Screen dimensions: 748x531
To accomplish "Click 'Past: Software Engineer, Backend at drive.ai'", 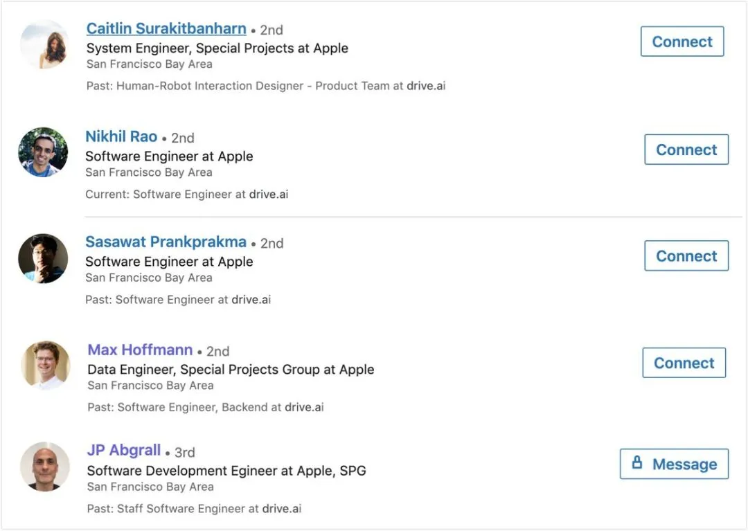I will [x=206, y=407].
